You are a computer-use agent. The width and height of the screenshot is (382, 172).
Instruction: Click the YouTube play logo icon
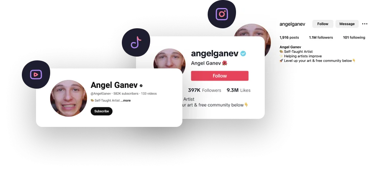[36, 75]
